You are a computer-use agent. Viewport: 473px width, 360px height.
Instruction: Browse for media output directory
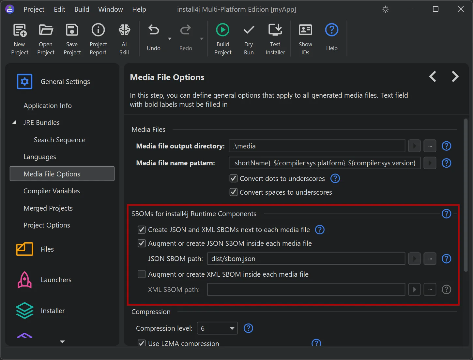[430, 146]
